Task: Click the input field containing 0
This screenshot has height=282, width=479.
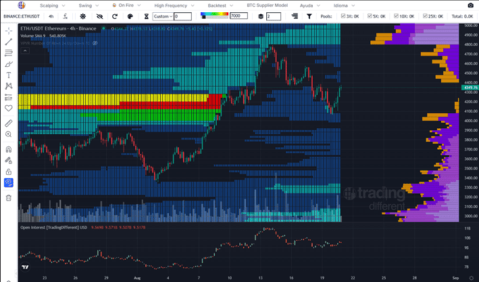Action: [182, 16]
